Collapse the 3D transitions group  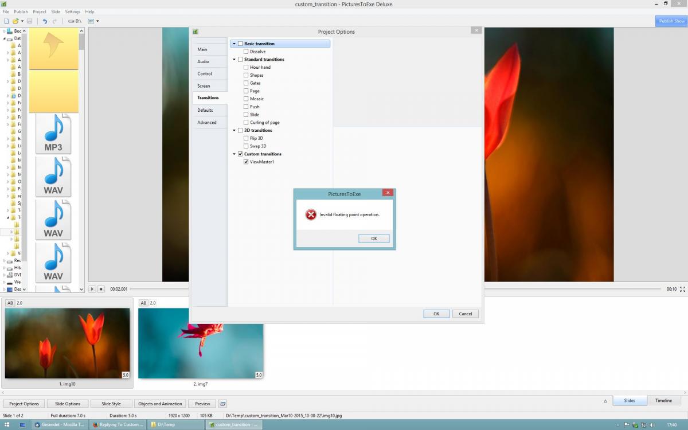[x=234, y=131]
